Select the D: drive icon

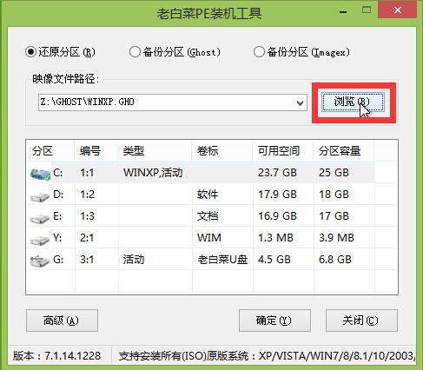pyautogui.click(x=40, y=197)
